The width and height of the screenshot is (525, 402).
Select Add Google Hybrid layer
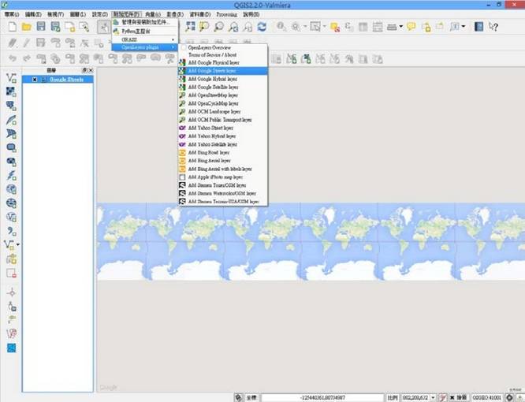click(x=222, y=79)
